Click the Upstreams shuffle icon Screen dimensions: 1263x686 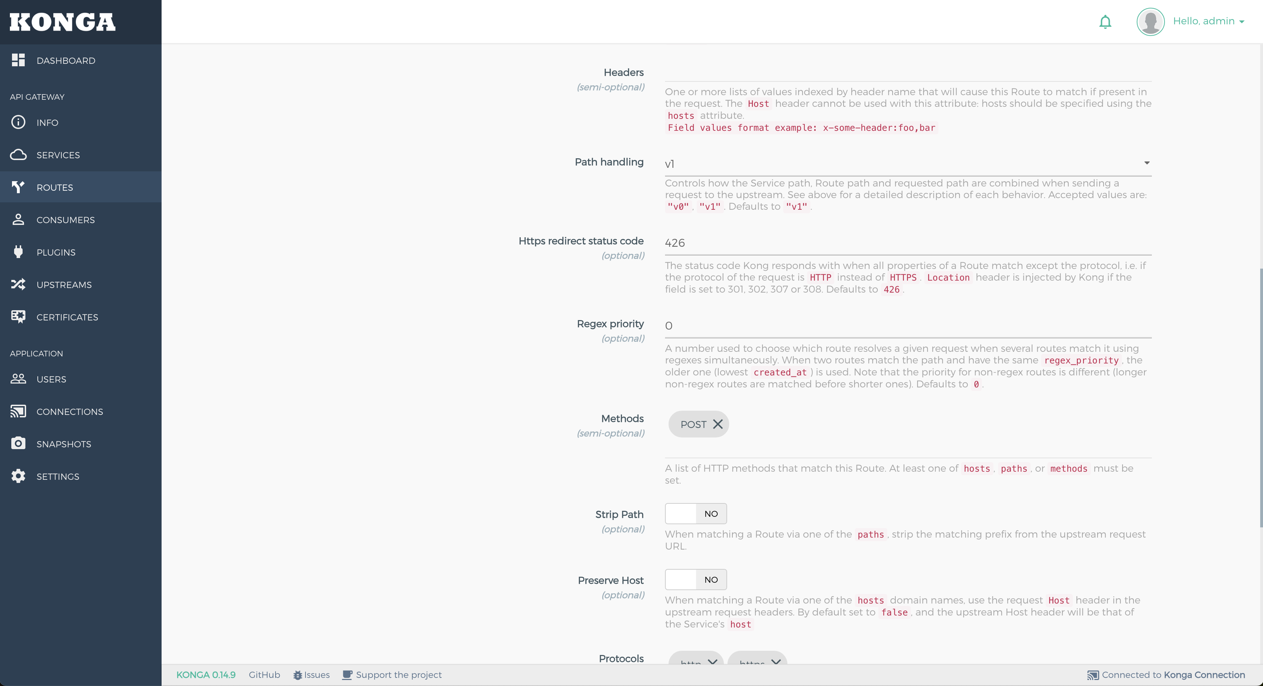[18, 284]
